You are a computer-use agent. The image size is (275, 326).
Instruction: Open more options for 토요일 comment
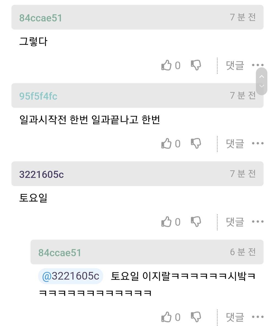[x=258, y=222]
